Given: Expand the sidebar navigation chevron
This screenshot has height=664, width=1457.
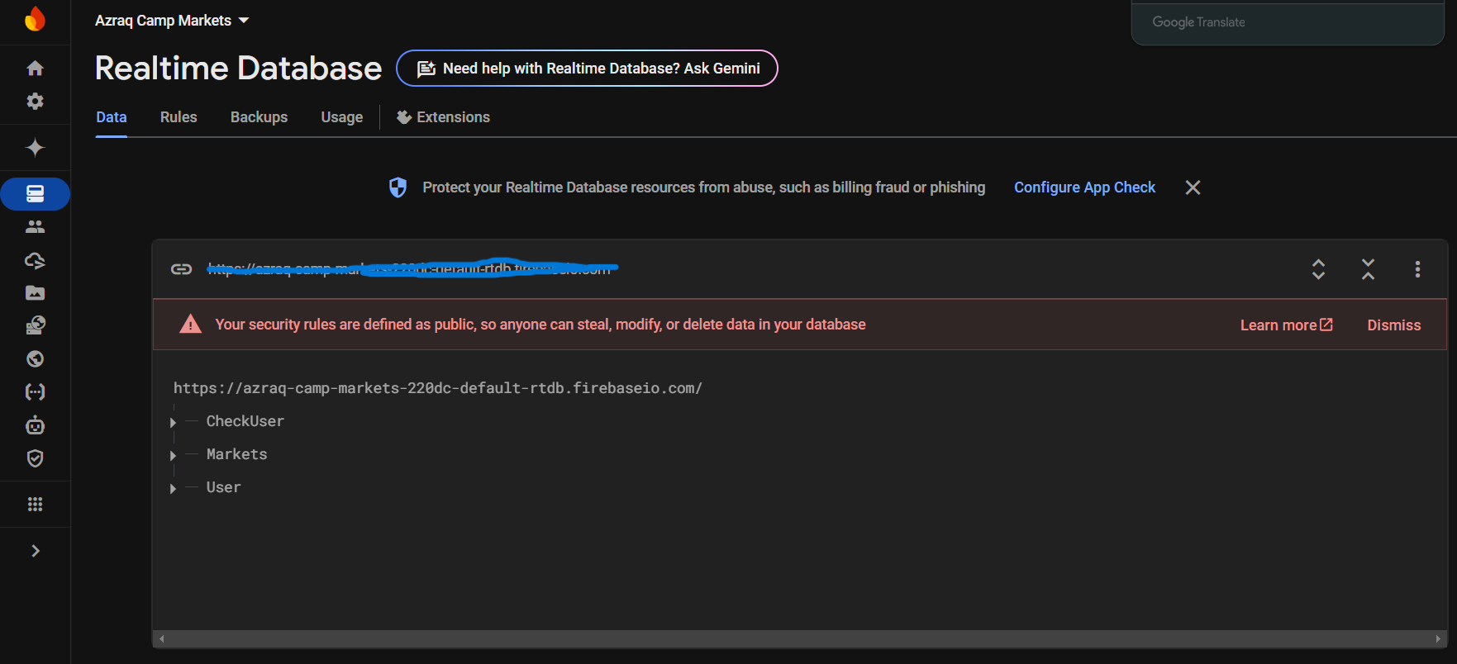Looking at the screenshot, I should point(35,551).
